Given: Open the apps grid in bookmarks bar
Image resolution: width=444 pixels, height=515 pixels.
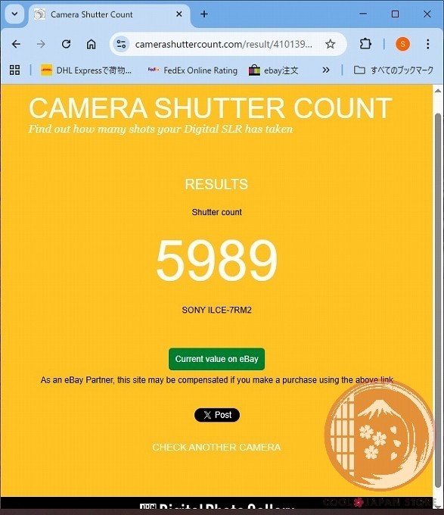Looking at the screenshot, I should (x=15, y=70).
